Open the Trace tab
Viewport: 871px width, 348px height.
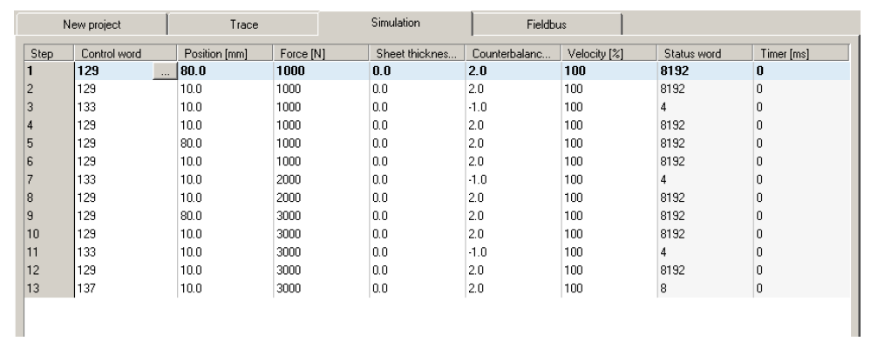[243, 24]
